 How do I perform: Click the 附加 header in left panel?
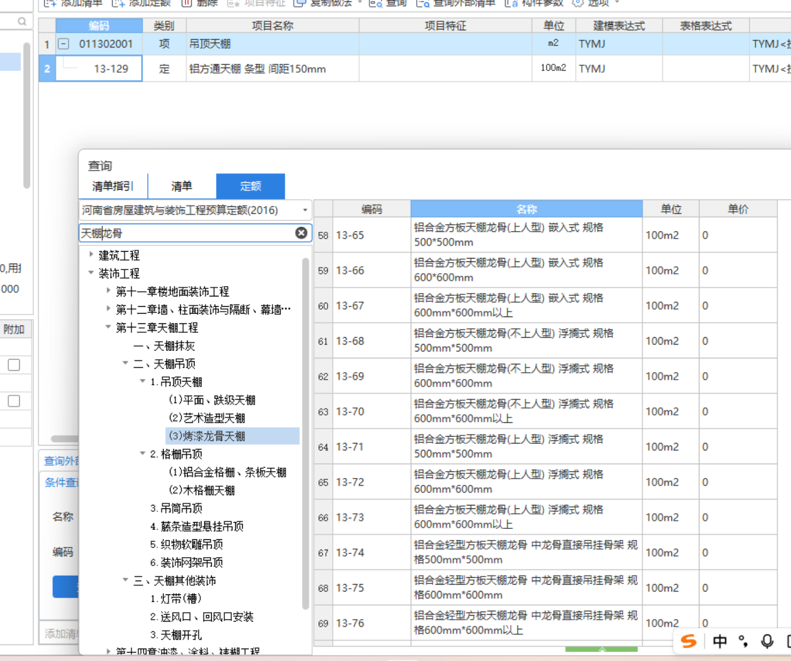coord(14,329)
